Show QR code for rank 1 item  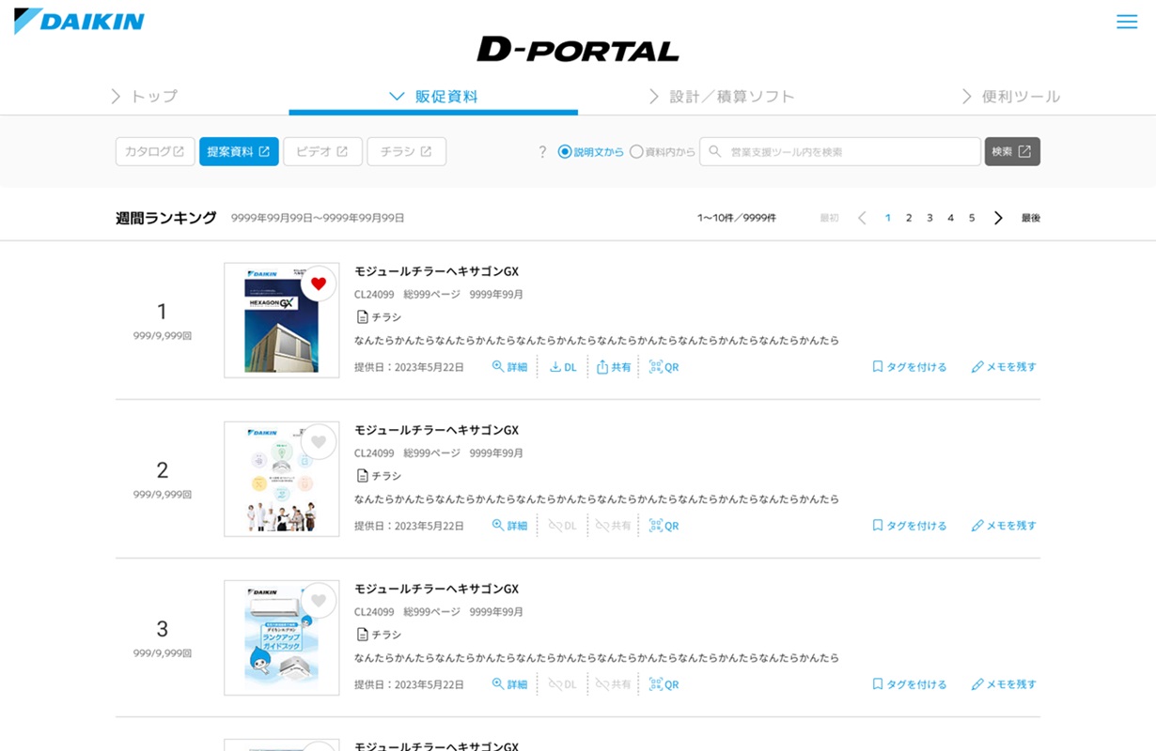[664, 367]
